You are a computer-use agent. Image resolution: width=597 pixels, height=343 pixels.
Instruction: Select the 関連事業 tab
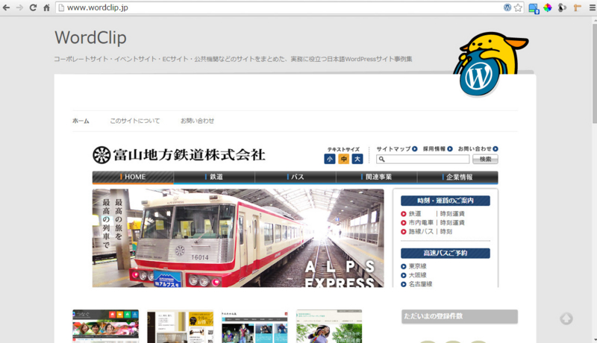pyautogui.click(x=377, y=177)
